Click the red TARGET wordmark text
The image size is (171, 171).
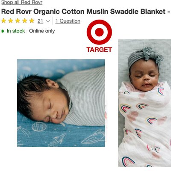click(x=99, y=50)
